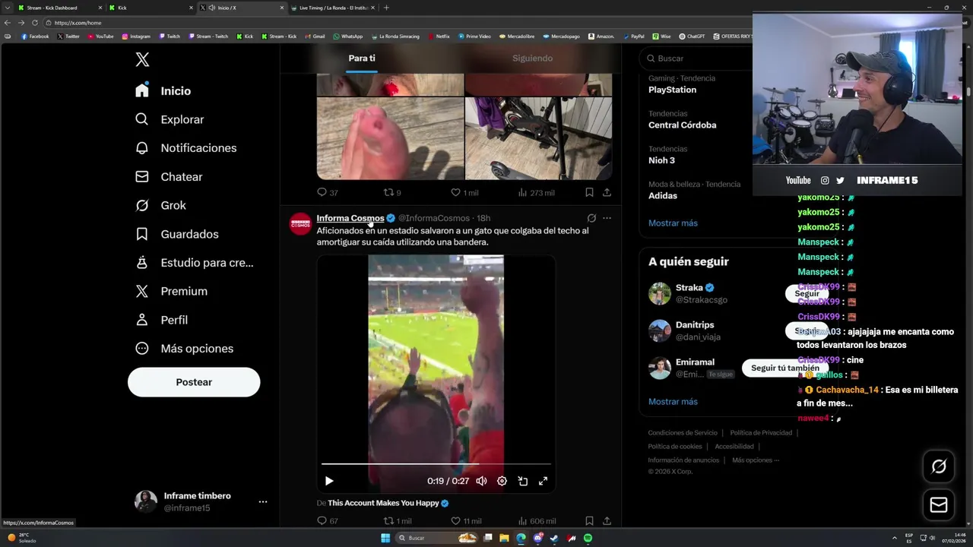Click Seguir tú también for Emiramal

coord(785,368)
